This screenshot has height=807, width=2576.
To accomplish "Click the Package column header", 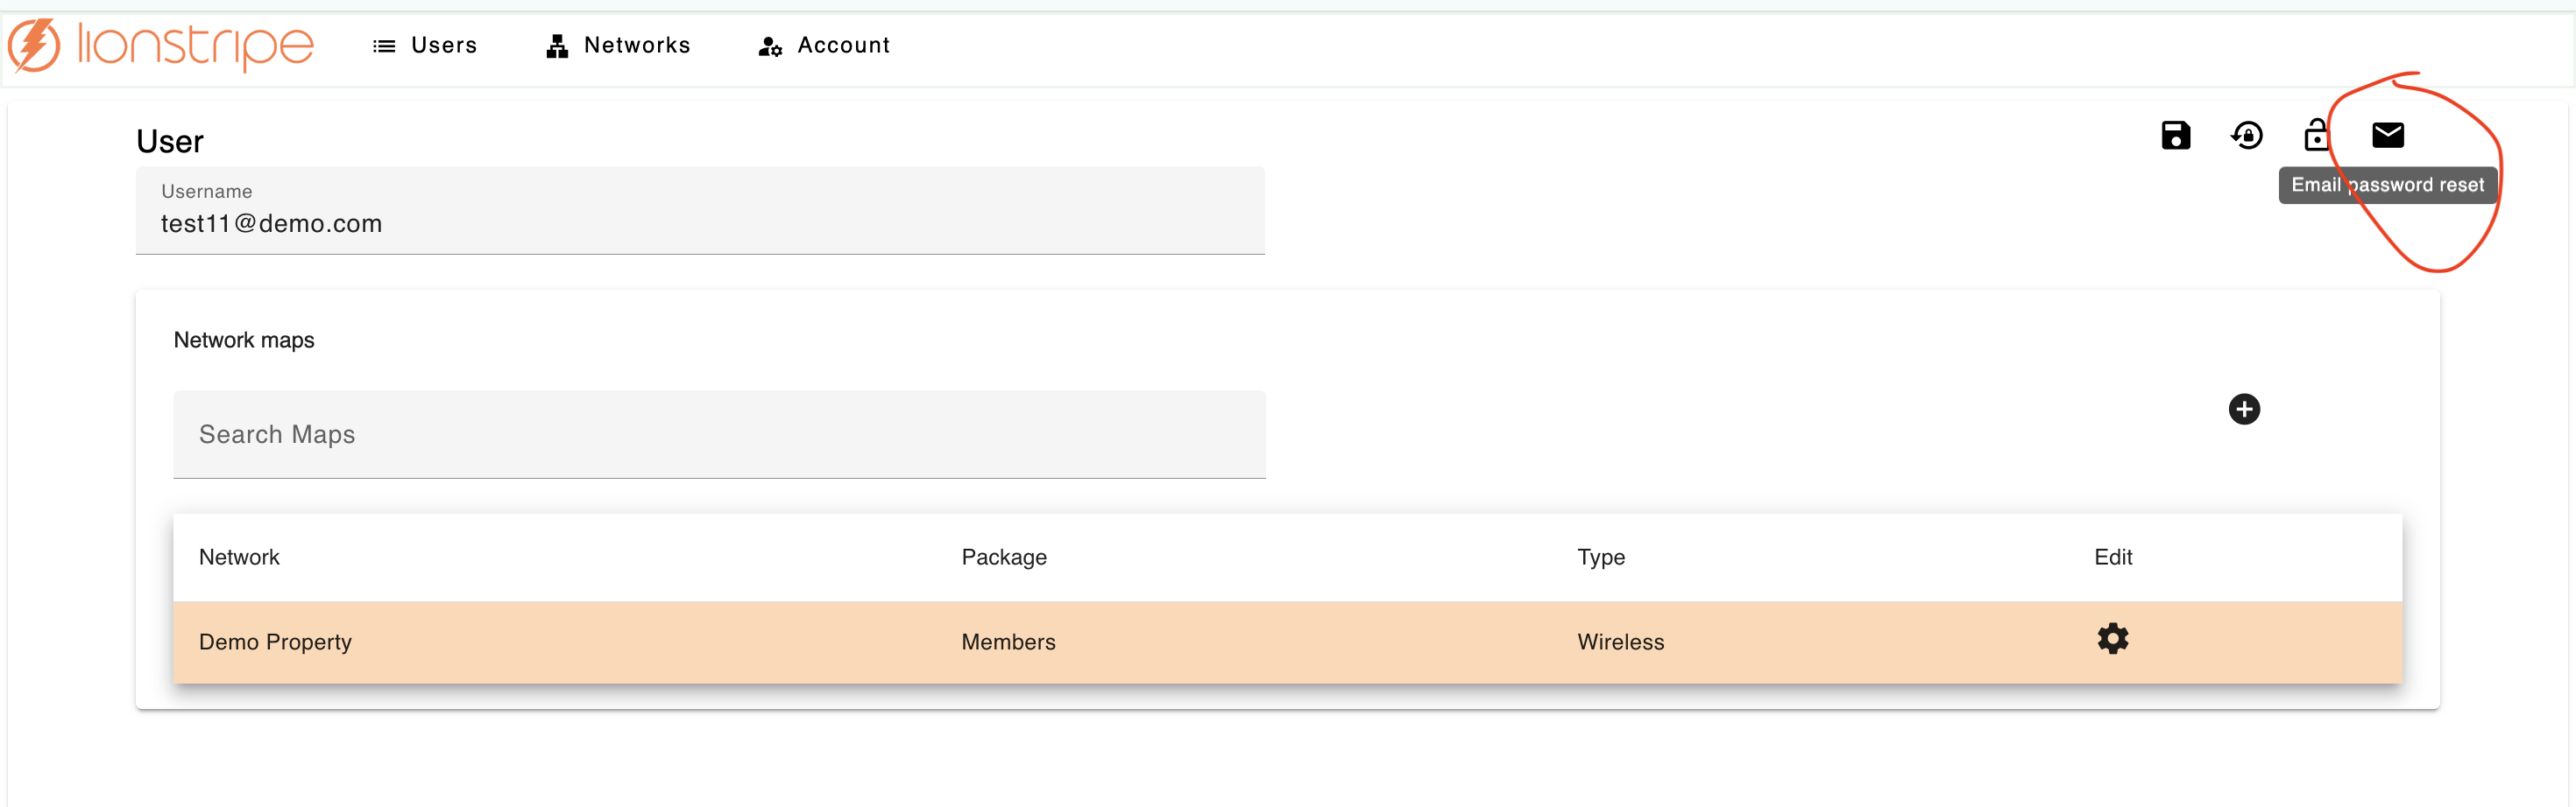I will click(x=1004, y=558).
